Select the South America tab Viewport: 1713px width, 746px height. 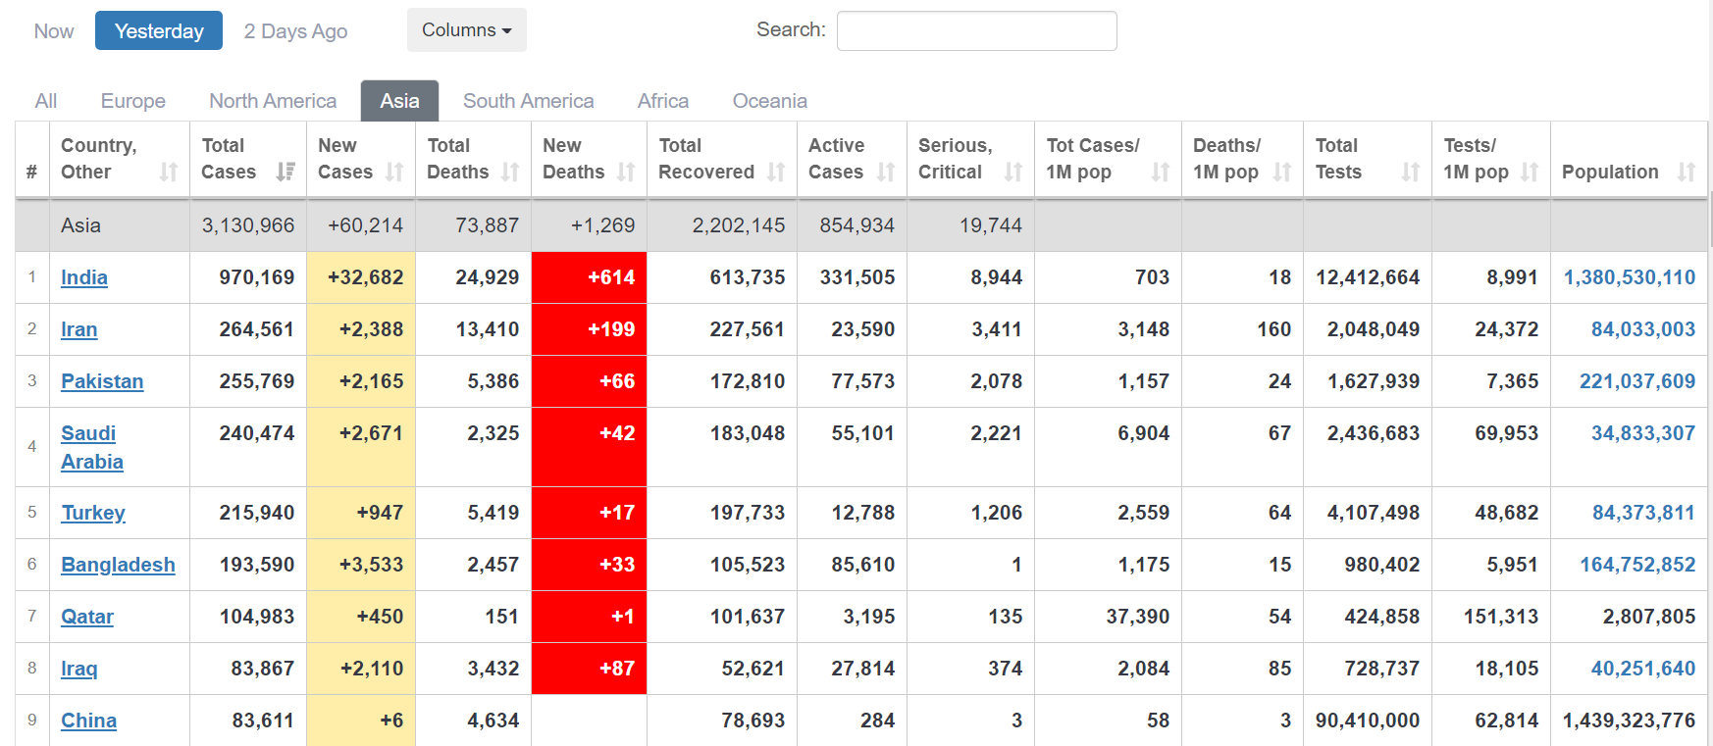tap(529, 101)
